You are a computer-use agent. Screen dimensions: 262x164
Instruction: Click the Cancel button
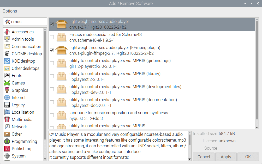204,157
